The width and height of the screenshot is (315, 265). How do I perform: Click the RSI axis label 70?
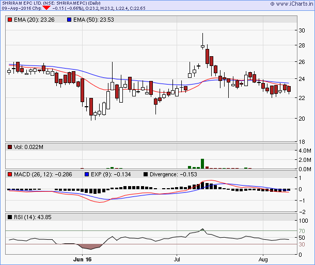302,231
